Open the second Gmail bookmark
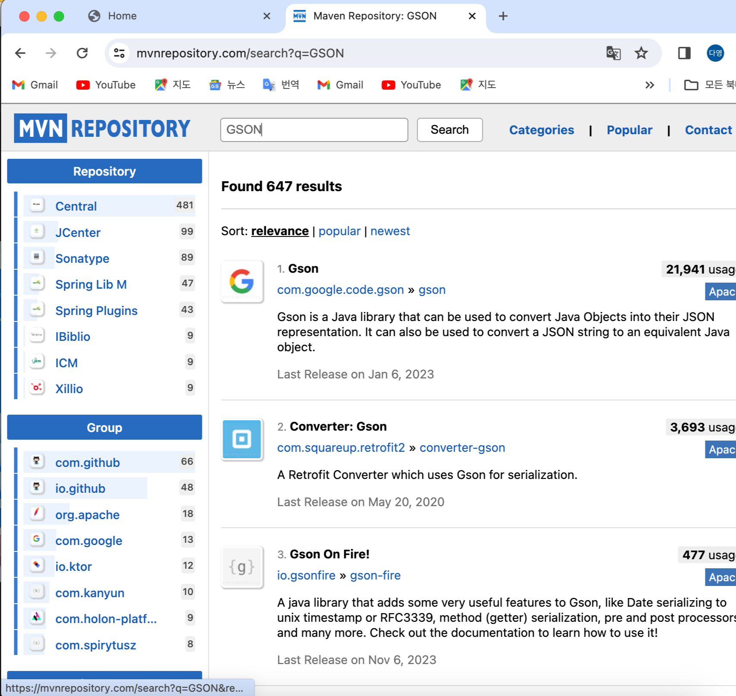The height and width of the screenshot is (696, 736). click(340, 85)
